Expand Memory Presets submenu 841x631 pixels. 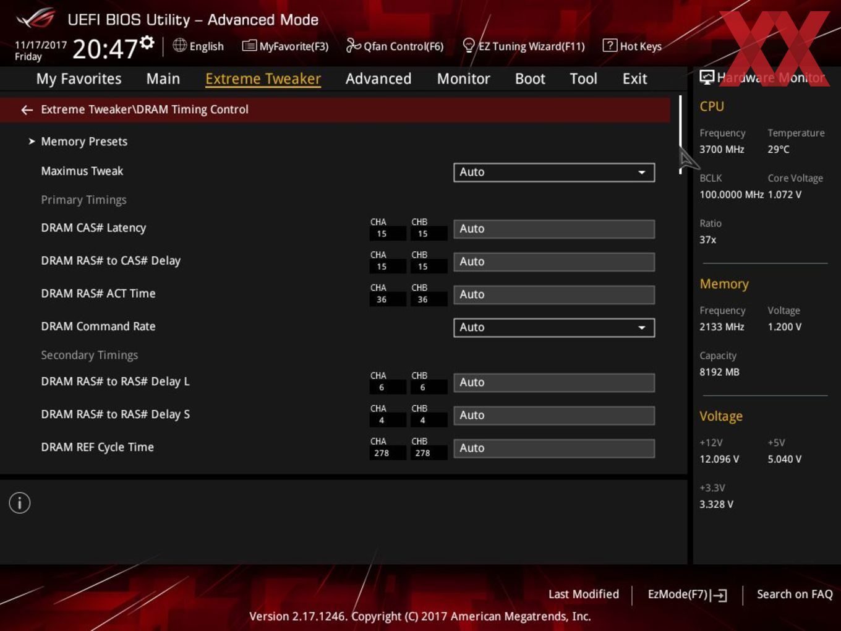coord(84,142)
